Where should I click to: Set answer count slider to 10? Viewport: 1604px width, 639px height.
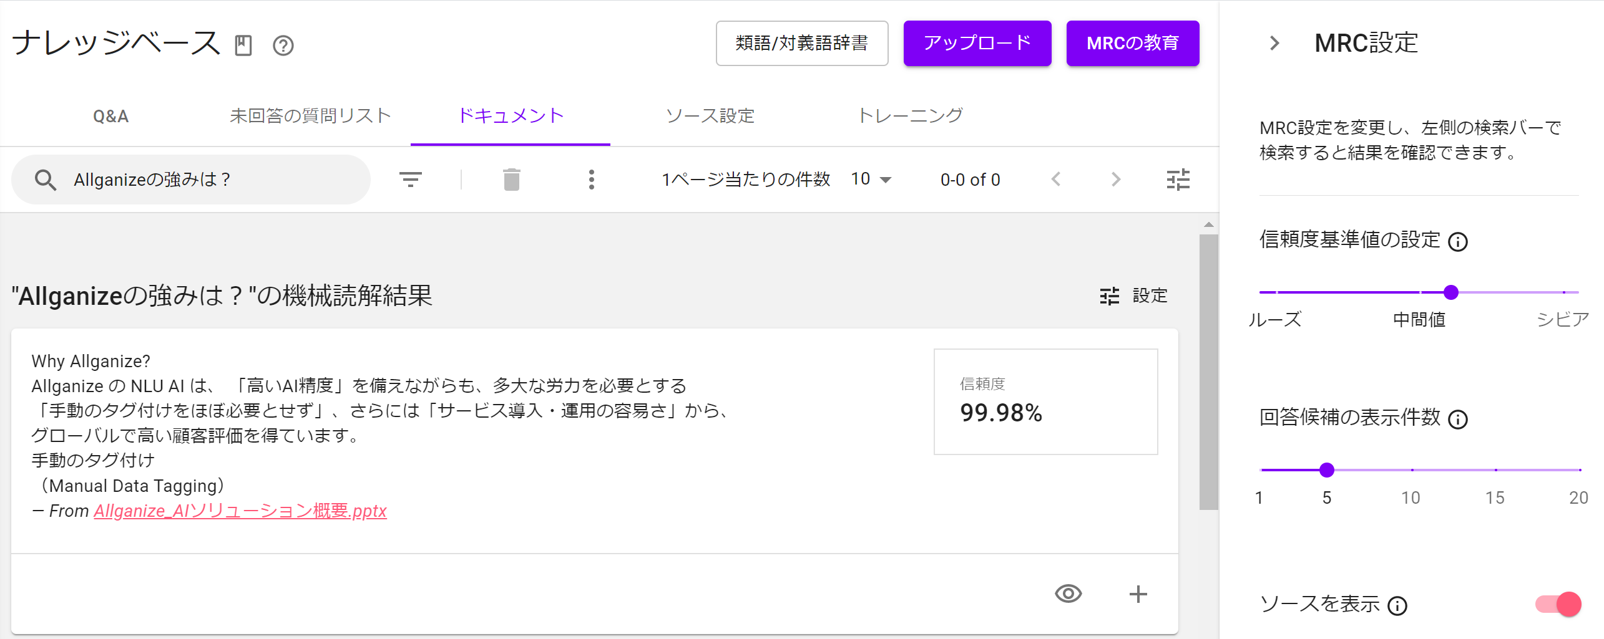click(1412, 470)
